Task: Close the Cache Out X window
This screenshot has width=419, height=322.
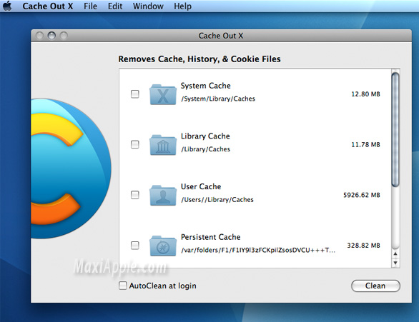Action: [x=39, y=36]
